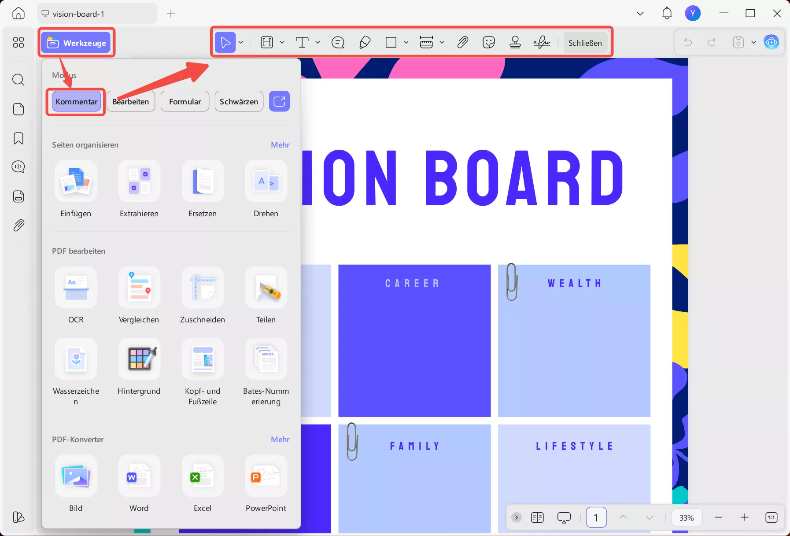Switch on Formular mode
Screen dimensions: 790x536
pyautogui.click(x=185, y=101)
